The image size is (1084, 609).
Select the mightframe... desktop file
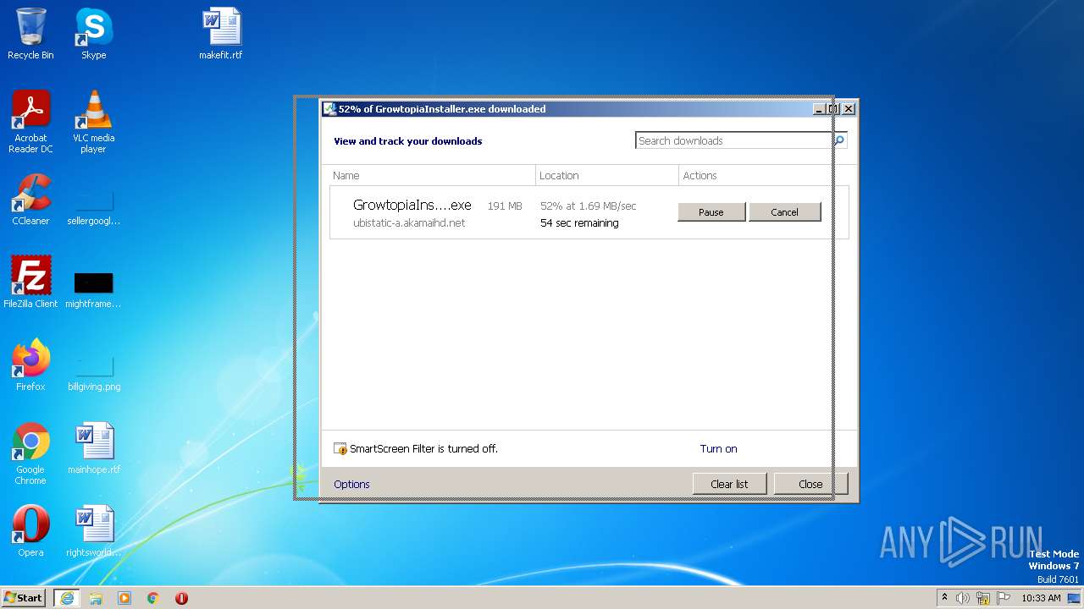(93, 288)
